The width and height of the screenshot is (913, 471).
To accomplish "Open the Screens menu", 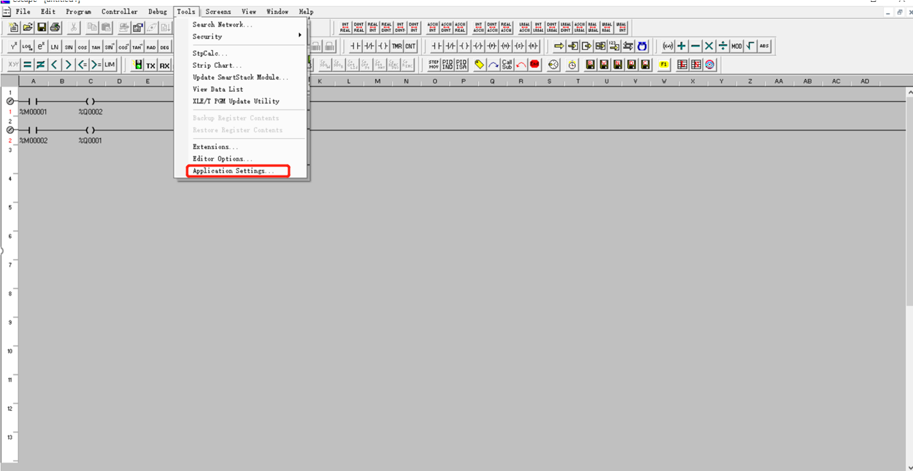I will [218, 11].
